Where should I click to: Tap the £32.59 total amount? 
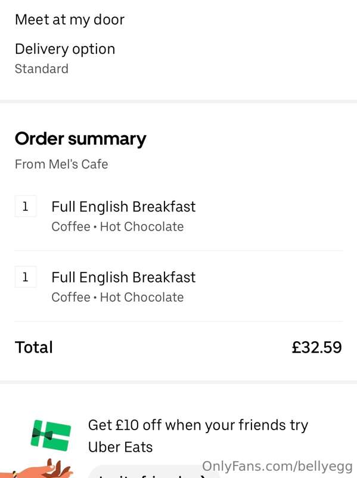(x=316, y=347)
